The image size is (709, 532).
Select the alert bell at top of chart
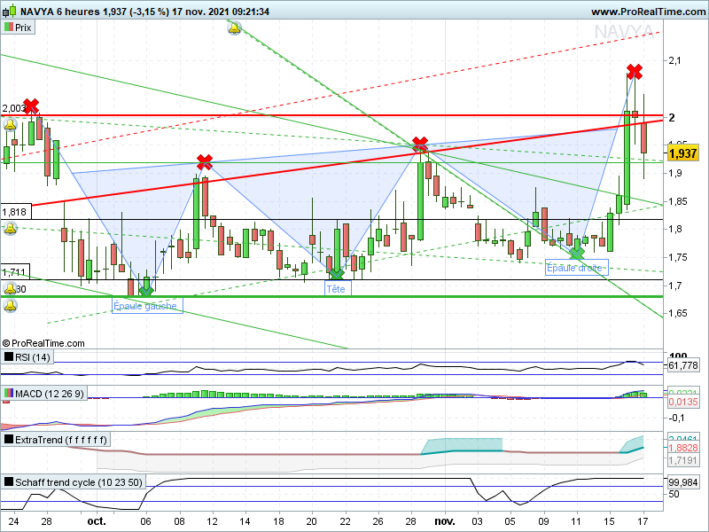[234, 28]
